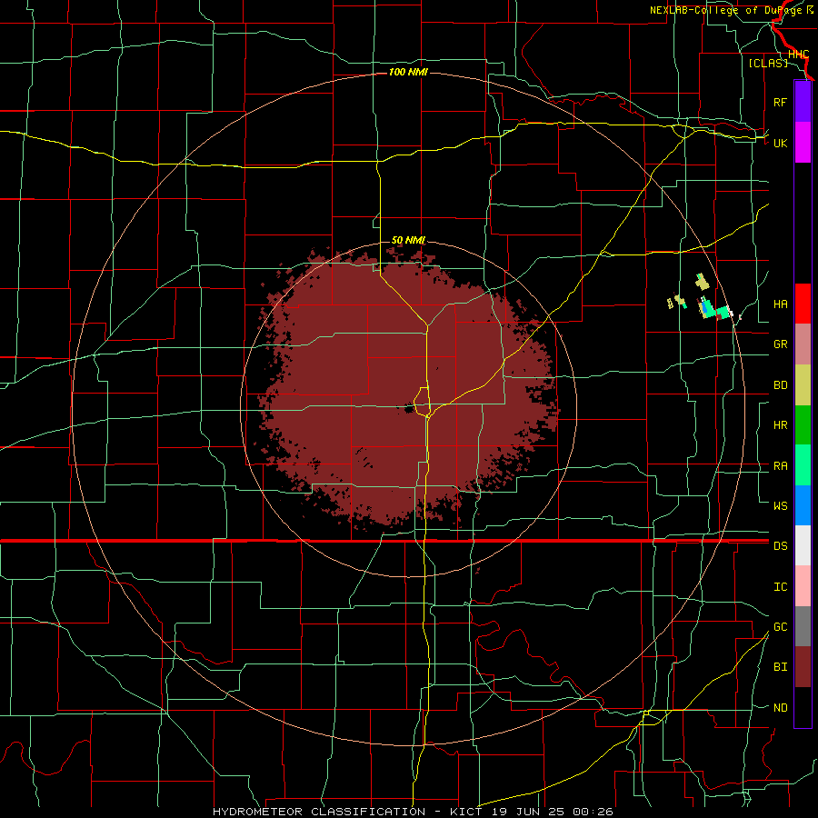Select the red HA legend color
The height and width of the screenshot is (818, 818).
[x=803, y=304]
